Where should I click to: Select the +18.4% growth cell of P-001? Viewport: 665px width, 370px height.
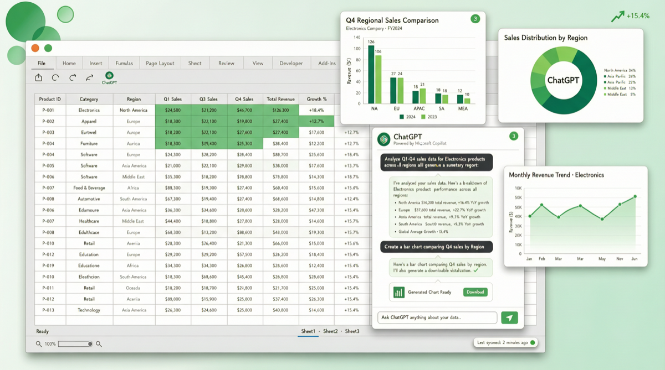click(316, 110)
